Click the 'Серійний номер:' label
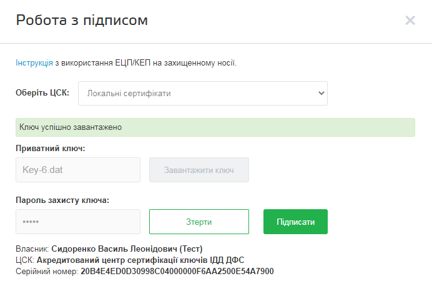Viewport: 432px width, 291px height. [47, 272]
